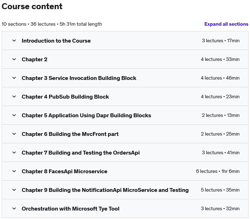
Task: Expand Chapter 3 Service Invocation chevron
Action: (14, 78)
